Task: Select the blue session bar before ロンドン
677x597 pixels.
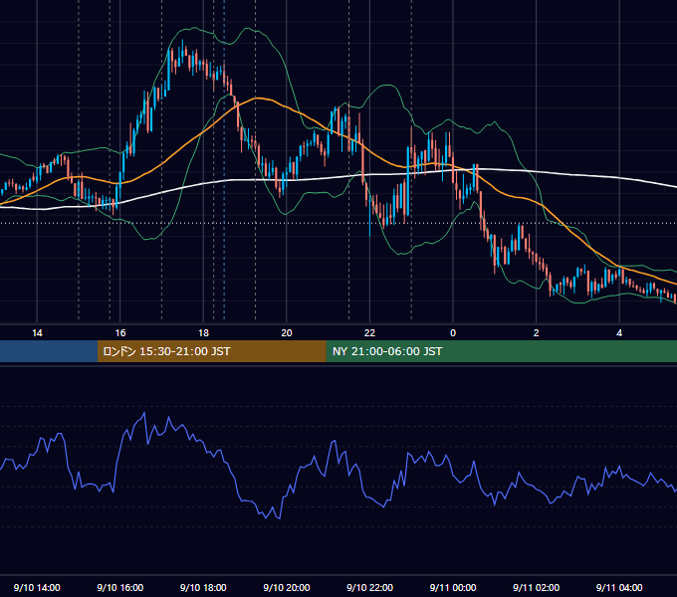Action: [49, 351]
